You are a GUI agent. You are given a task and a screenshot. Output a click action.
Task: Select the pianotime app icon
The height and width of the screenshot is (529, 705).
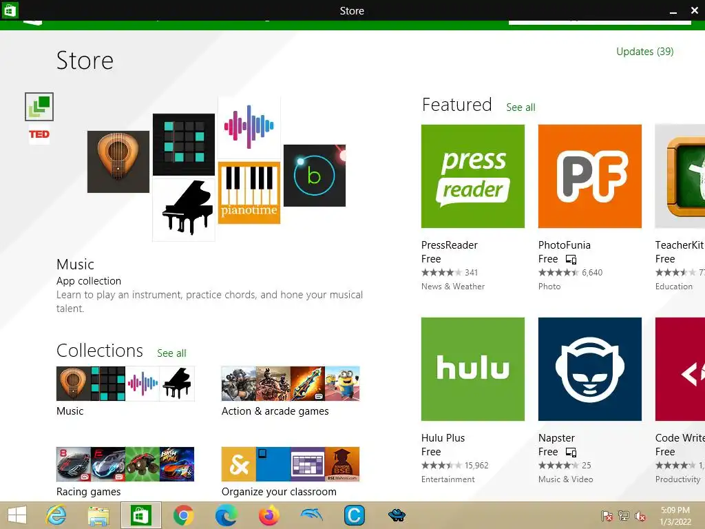(249, 193)
